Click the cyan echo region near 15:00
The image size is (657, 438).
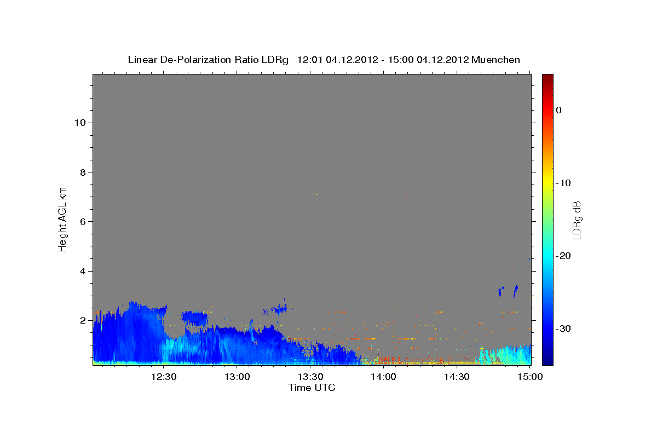point(506,355)
